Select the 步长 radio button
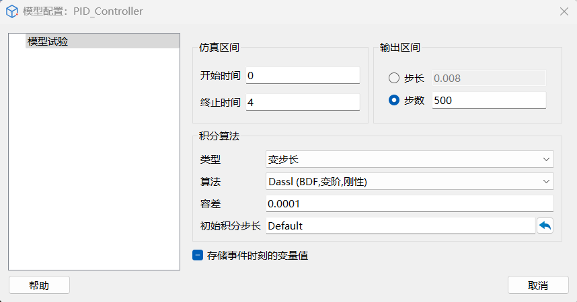This screenshot has height=302, width=577. (394, 79)
